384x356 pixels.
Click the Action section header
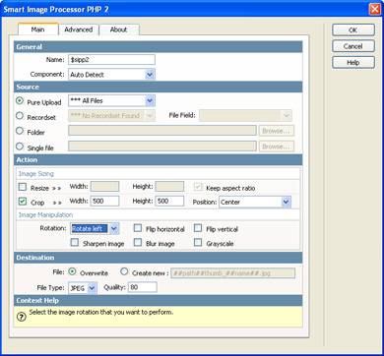[x=158, y=160]
